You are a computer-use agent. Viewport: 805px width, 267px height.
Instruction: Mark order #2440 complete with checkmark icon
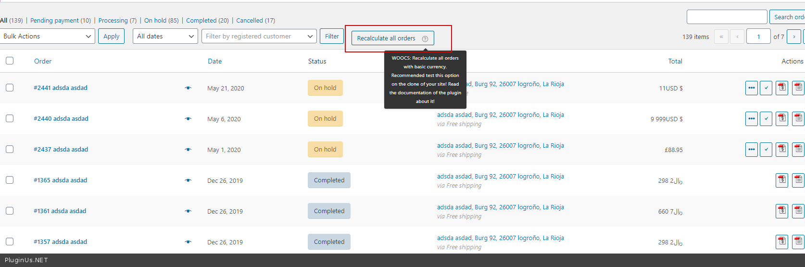coord(766,119)
